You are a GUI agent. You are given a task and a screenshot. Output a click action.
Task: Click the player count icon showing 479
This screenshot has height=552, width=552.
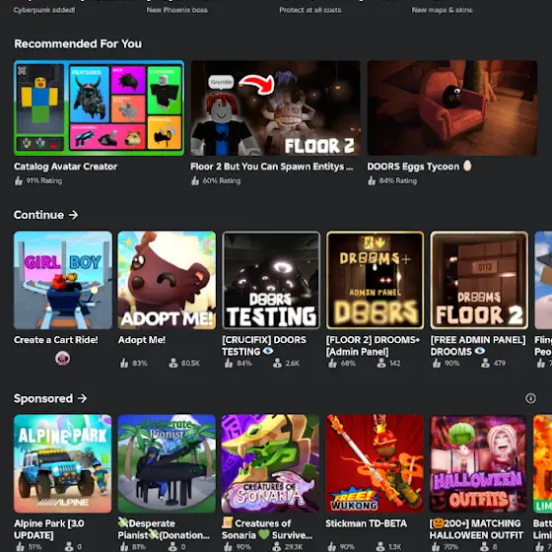(485, 363)
